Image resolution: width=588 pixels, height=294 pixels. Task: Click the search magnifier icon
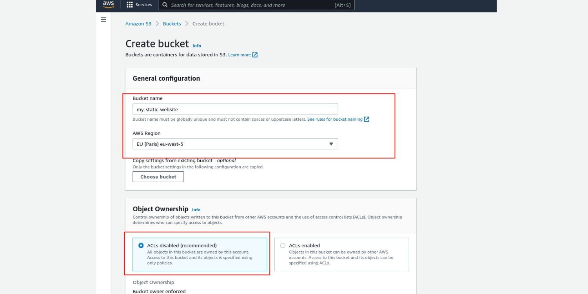(x=165, y=5)
